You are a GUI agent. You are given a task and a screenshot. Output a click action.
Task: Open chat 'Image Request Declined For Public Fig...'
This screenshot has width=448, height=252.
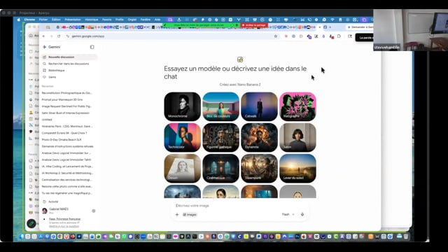pyautogui.click(x=66, y=106)
